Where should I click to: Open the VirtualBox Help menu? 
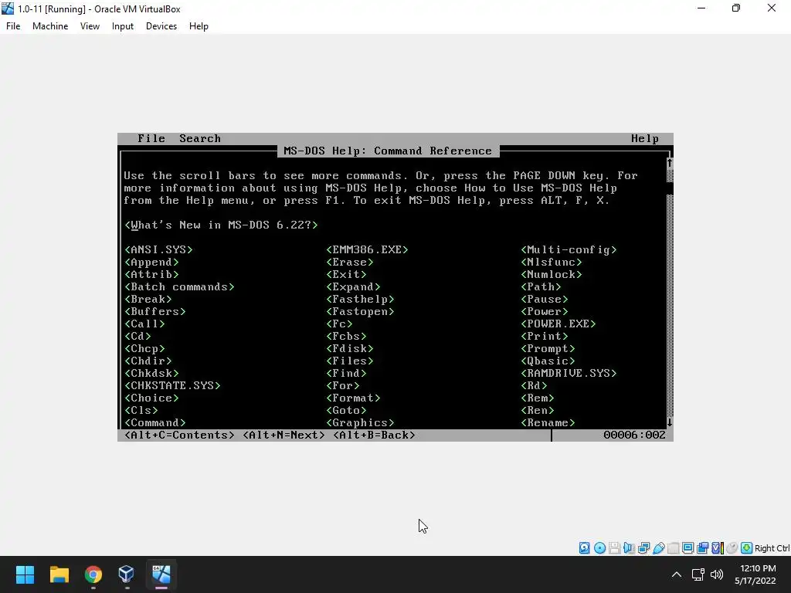tap(199, 26)
